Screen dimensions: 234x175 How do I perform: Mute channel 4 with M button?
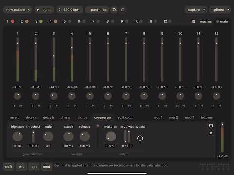[75, 106]
